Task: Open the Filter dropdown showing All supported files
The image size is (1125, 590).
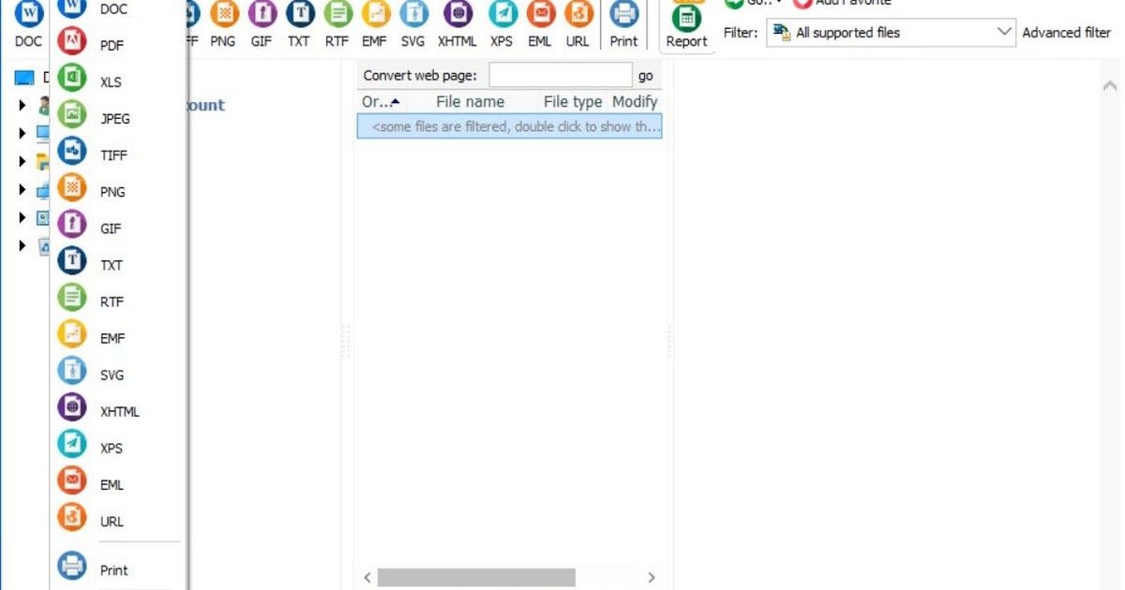Action: (x=891, y=33)
